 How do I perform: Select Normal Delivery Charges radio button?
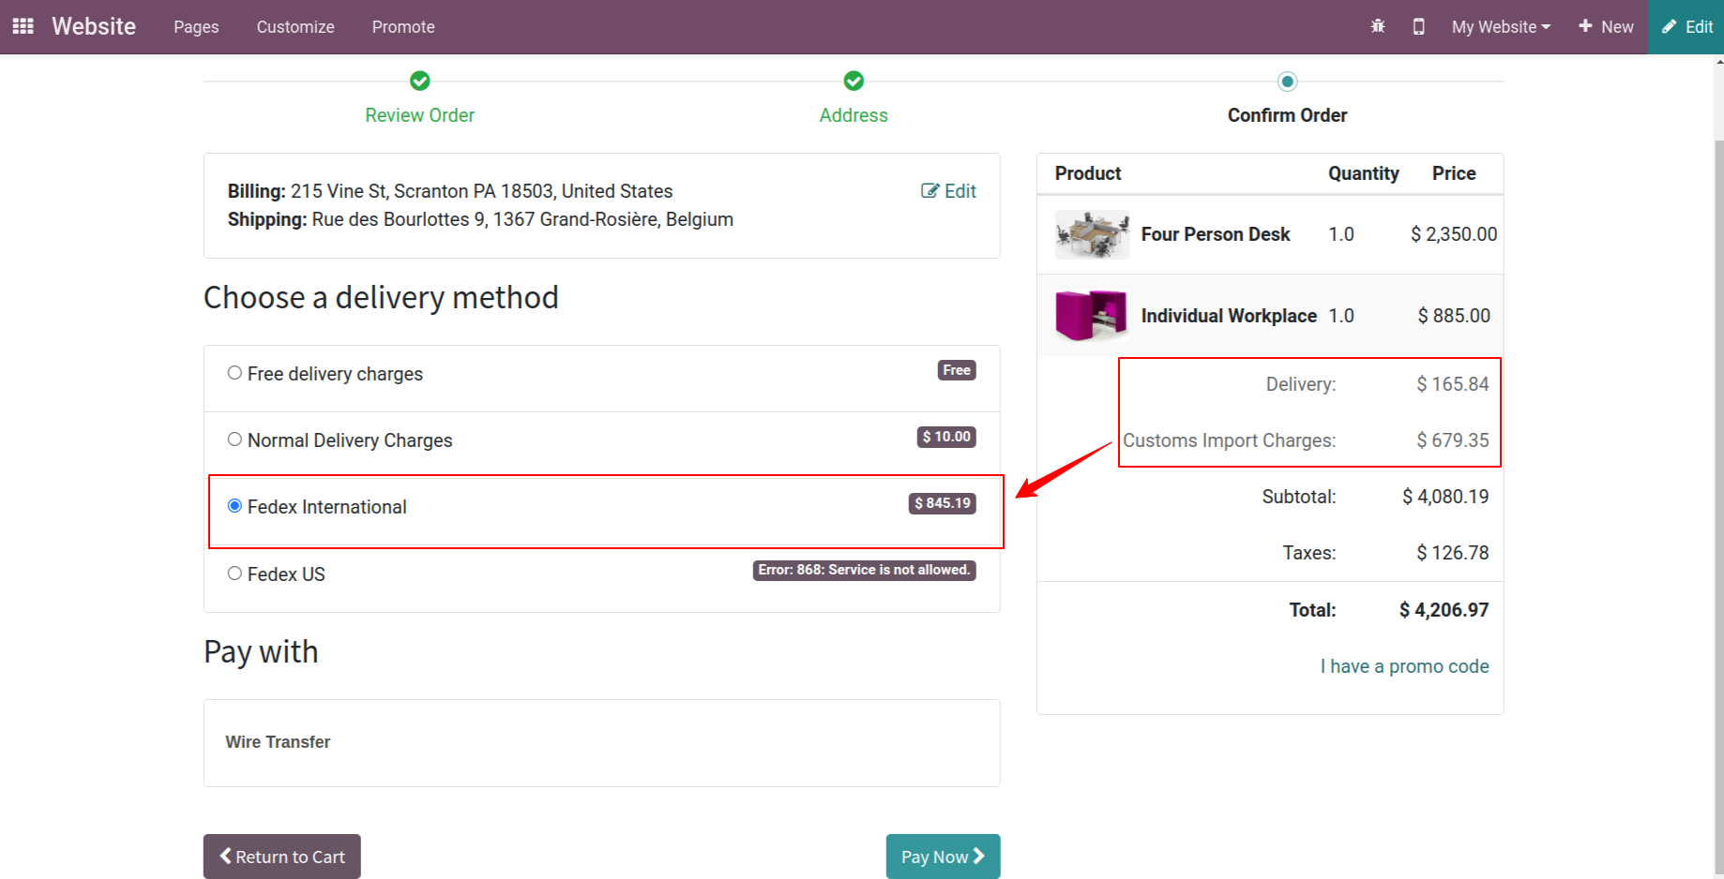pos(234,439)
